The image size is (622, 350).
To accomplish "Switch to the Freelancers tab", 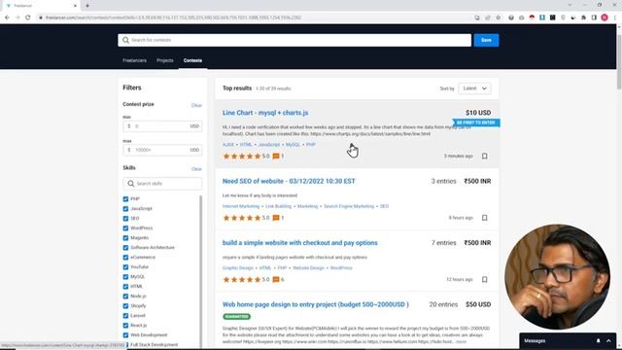I will coord(134,60).
